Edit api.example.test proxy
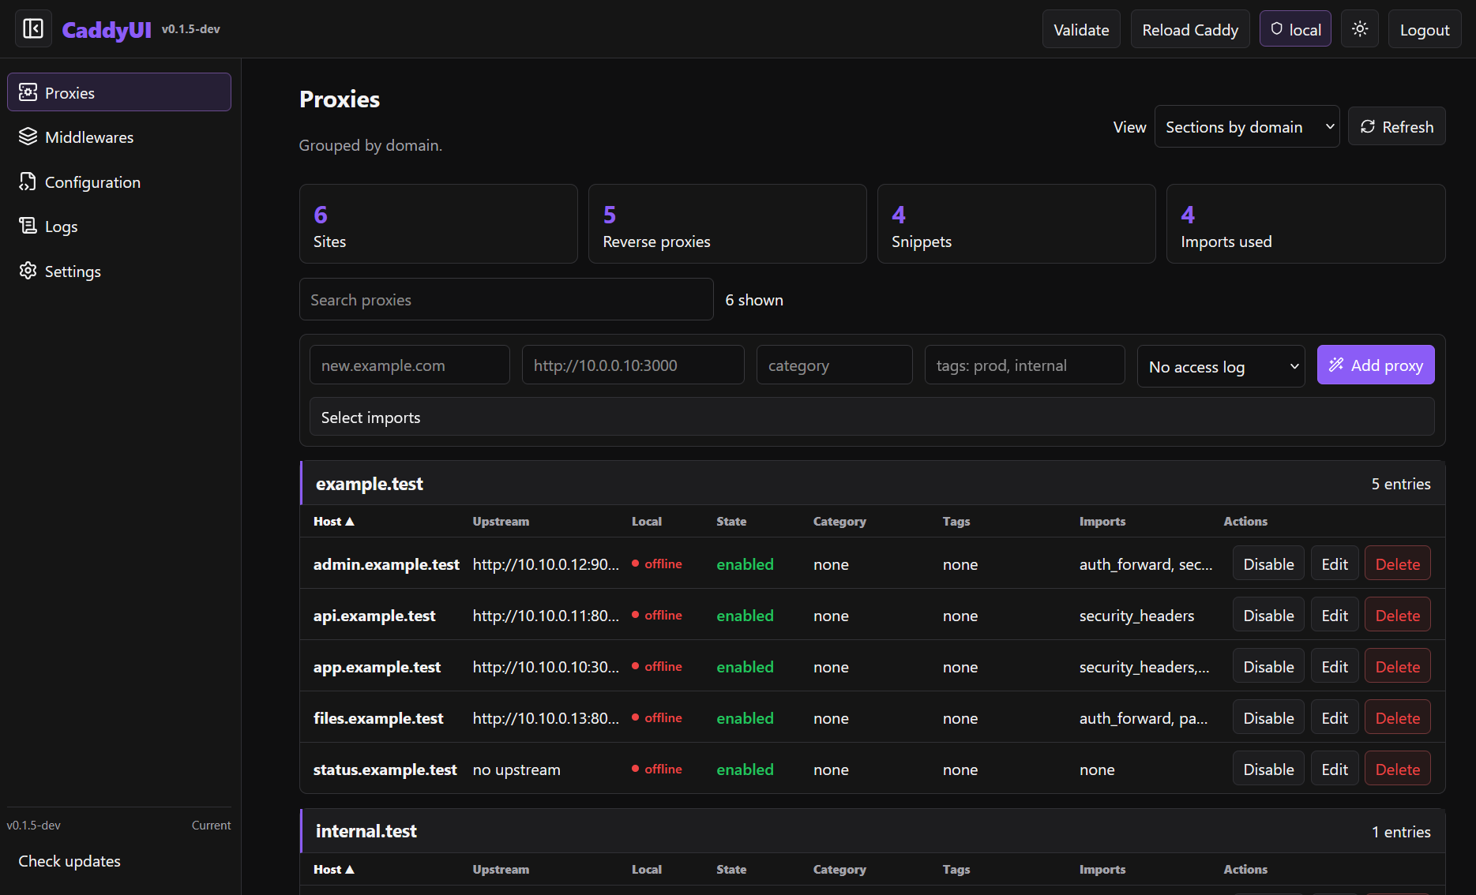 [1335, 615]
